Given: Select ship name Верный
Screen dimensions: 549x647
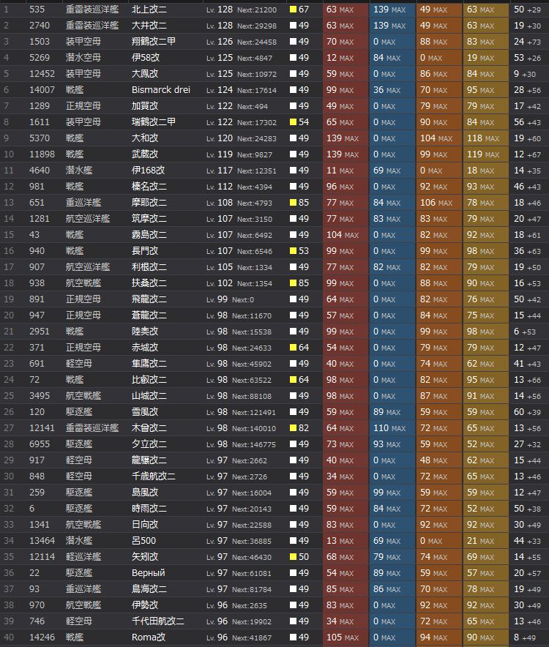Looking at the screenshot, I should 148,573.
